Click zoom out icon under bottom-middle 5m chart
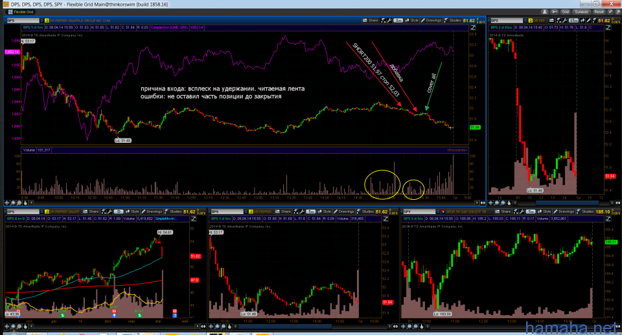 pos(224,327)
